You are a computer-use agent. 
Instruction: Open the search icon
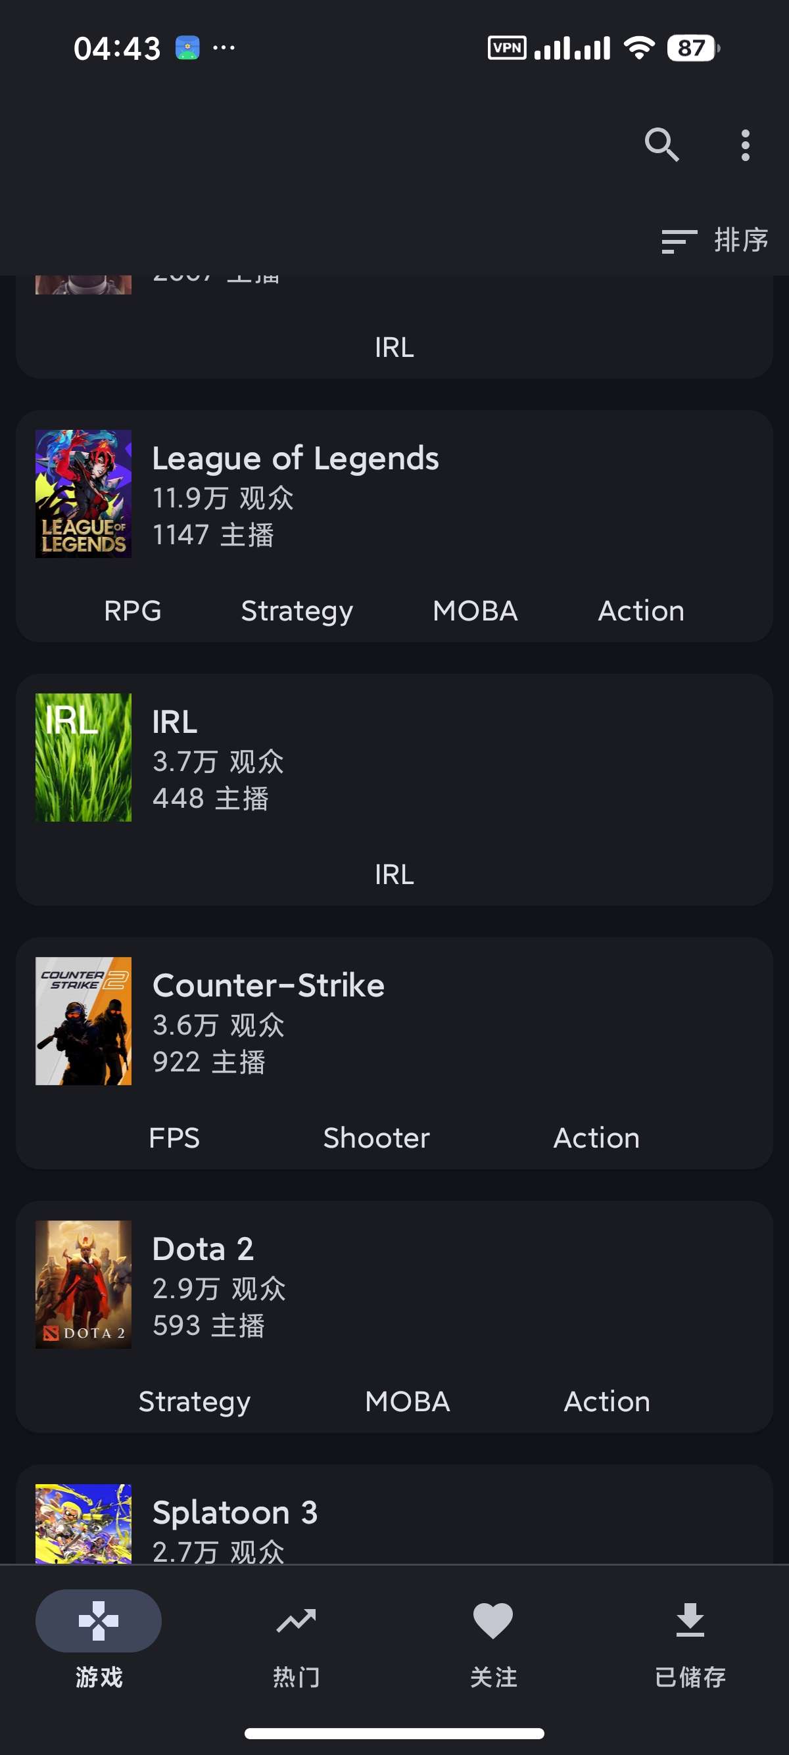[x=661, y=145]
